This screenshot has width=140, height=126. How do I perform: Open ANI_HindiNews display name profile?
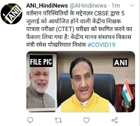click(47, 6)
